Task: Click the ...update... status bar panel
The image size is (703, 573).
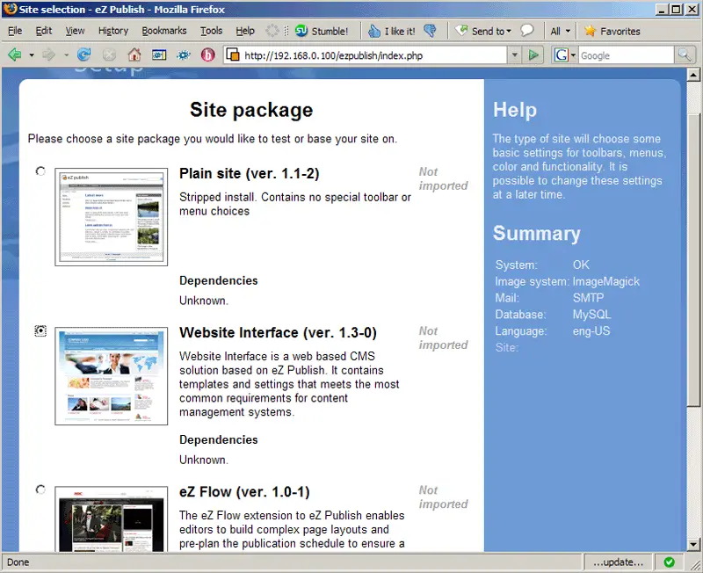Action: (618, 562)
